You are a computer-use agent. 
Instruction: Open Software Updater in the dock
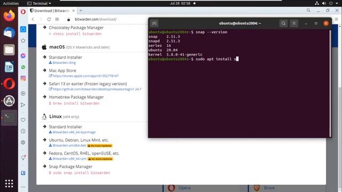click(9, 101)
